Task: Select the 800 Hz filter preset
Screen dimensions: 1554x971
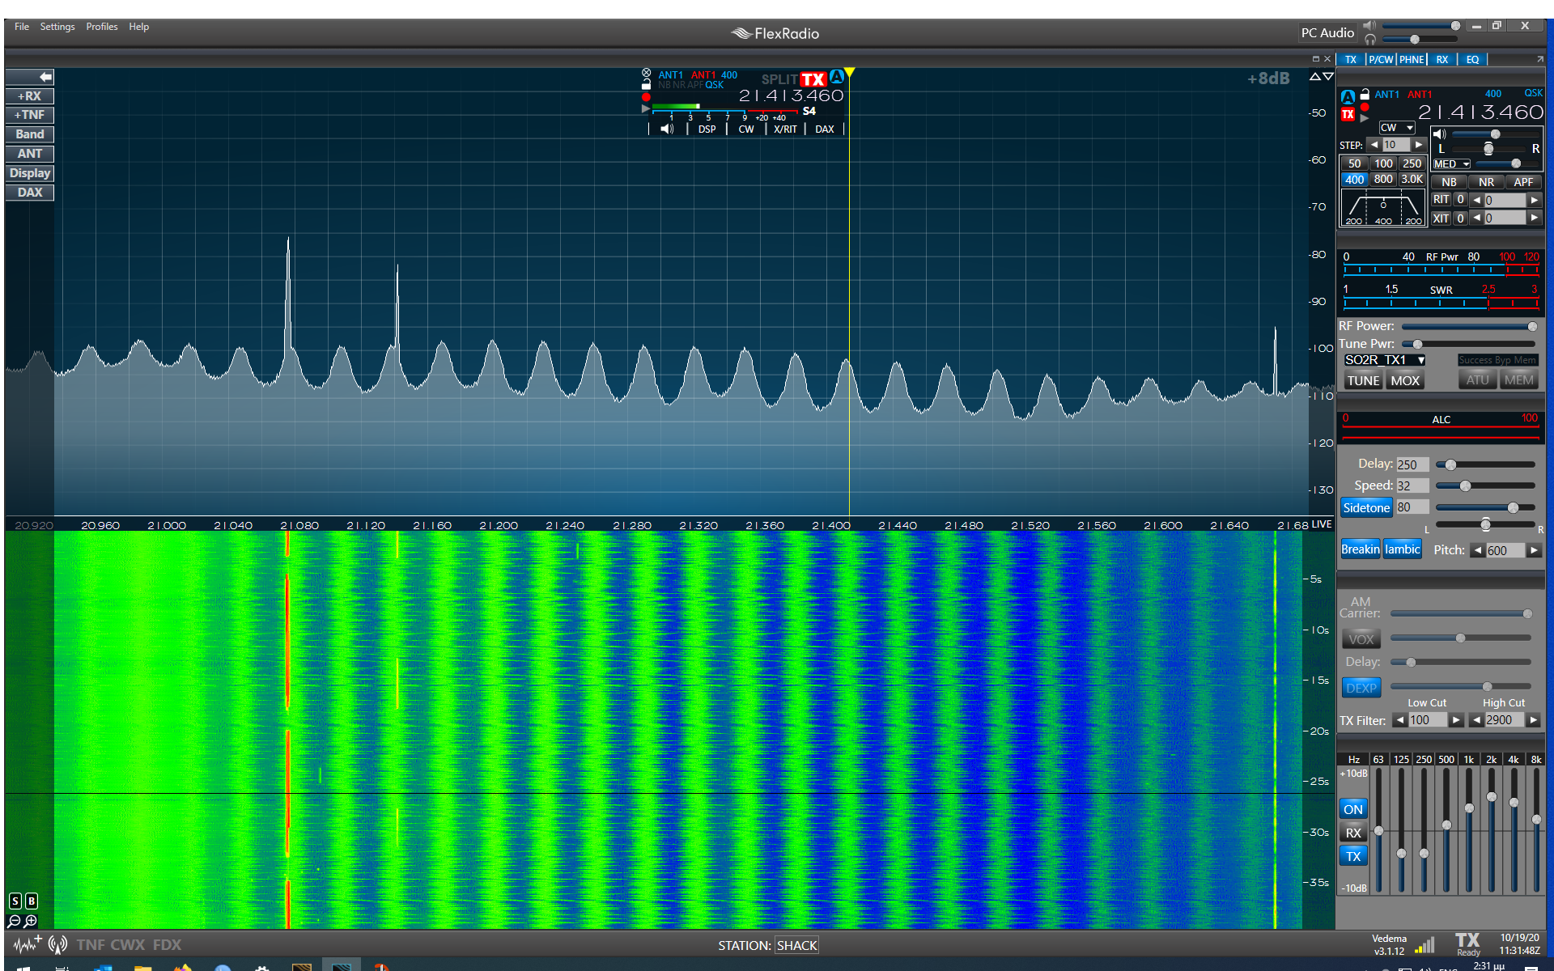Action: 1383,180
